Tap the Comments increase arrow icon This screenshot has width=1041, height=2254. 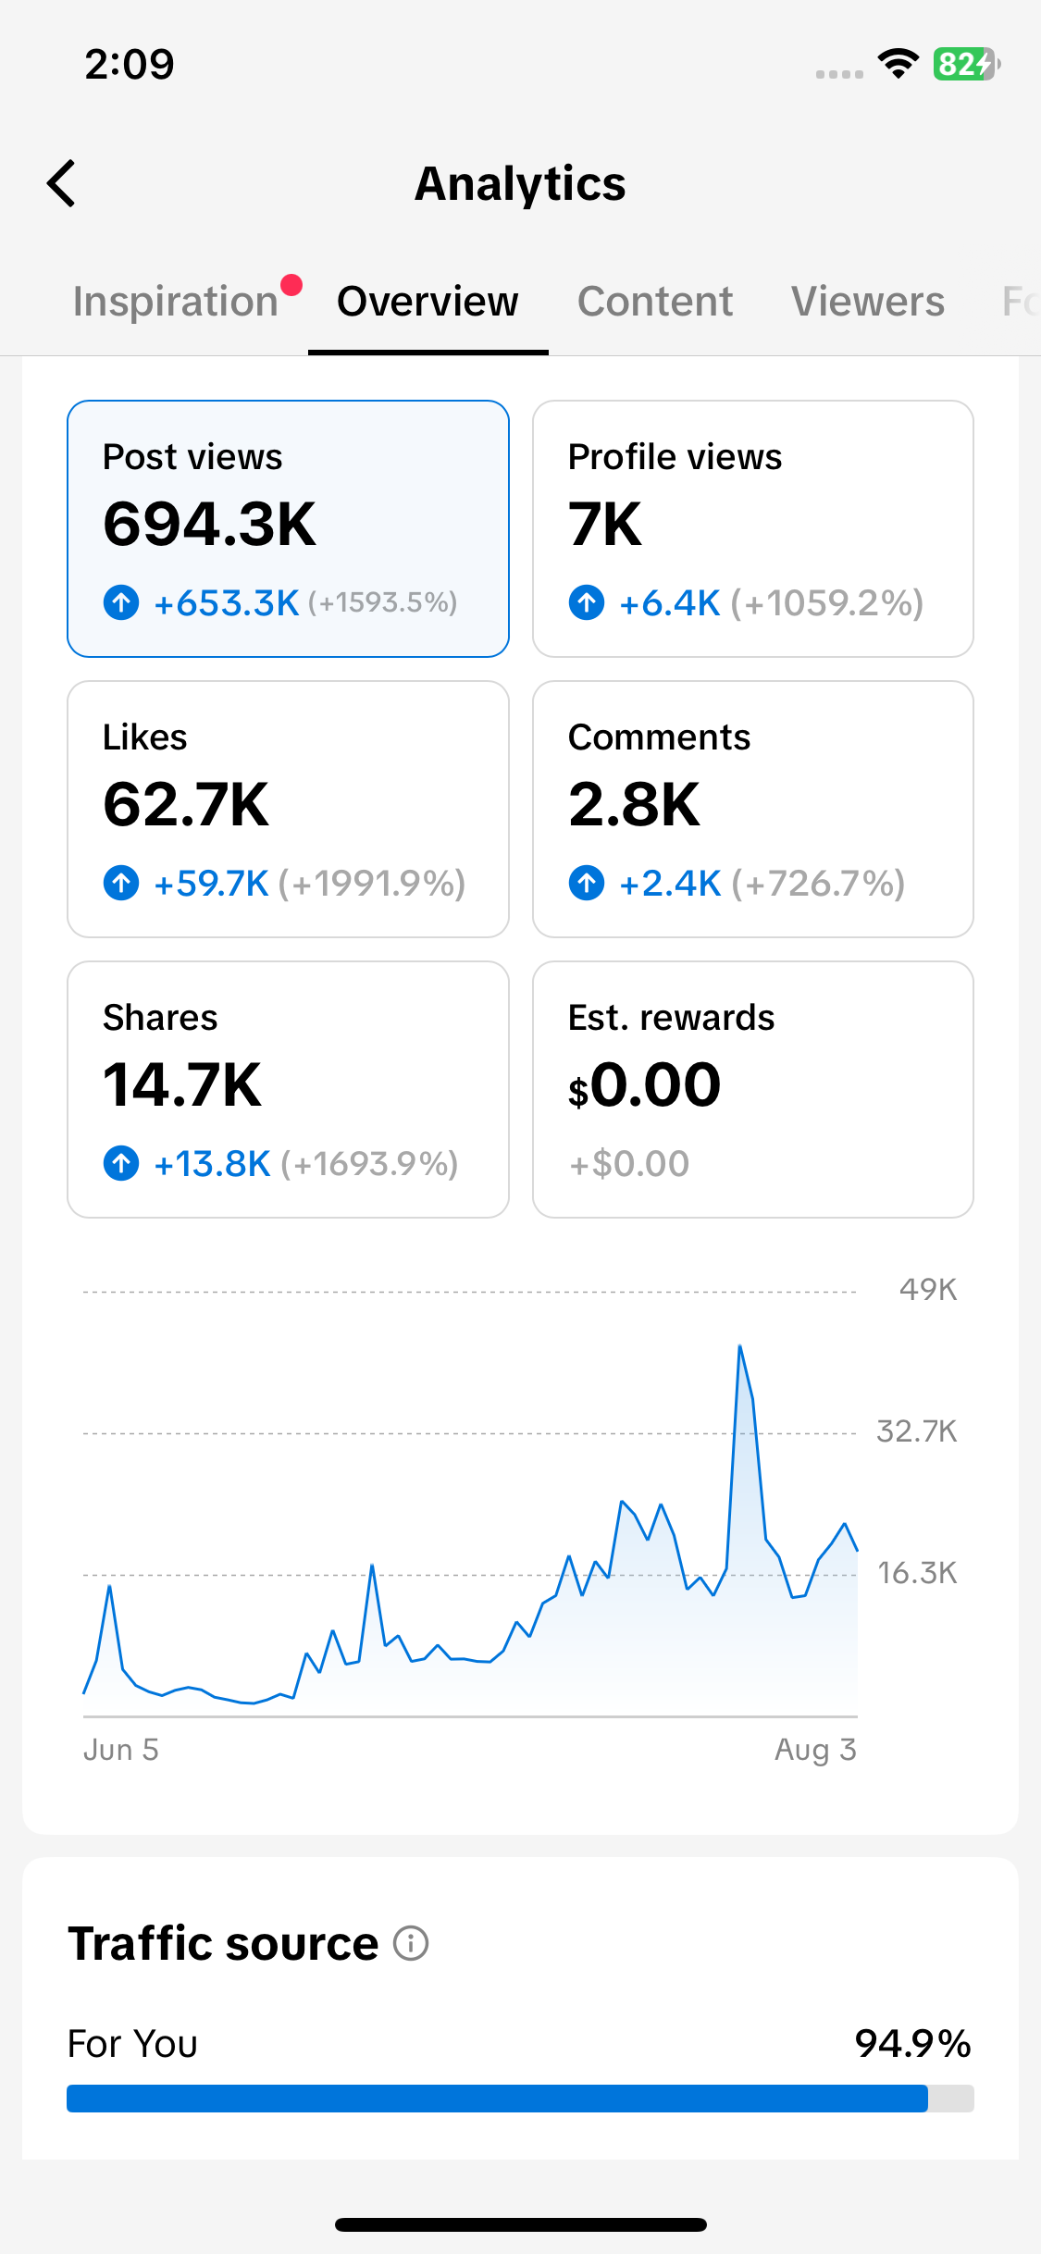tap(587, 883)
